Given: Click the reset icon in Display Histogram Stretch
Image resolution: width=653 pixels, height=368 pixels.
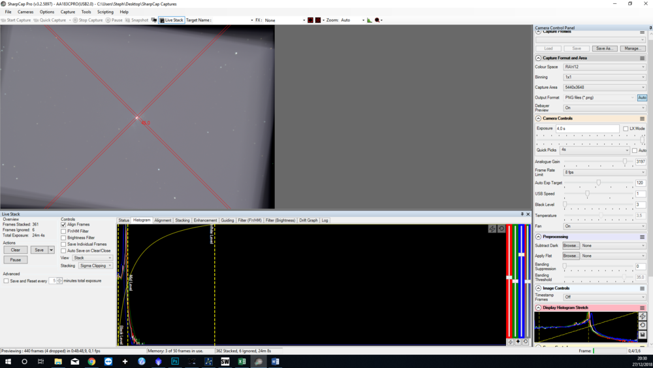Looking at the screenshot, I should coord(642,326).
